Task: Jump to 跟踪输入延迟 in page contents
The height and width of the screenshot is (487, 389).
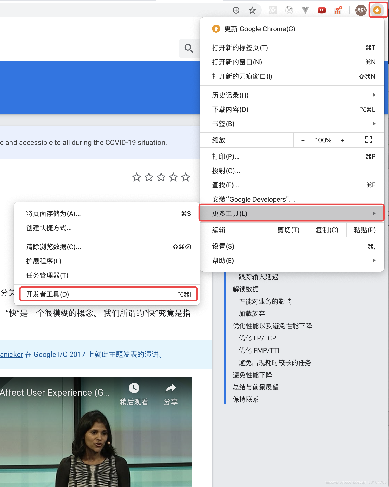Action: 258,277
